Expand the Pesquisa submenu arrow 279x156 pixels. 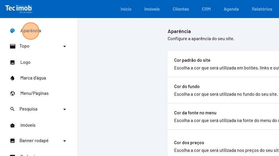pyautogui.click(x=65, y=109)
